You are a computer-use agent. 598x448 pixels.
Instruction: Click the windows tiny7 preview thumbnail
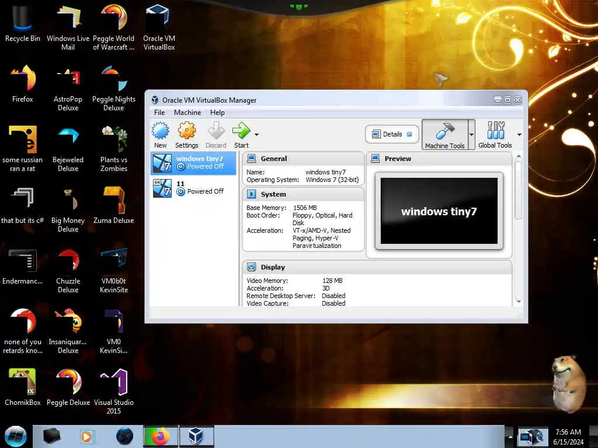[439, 211]
